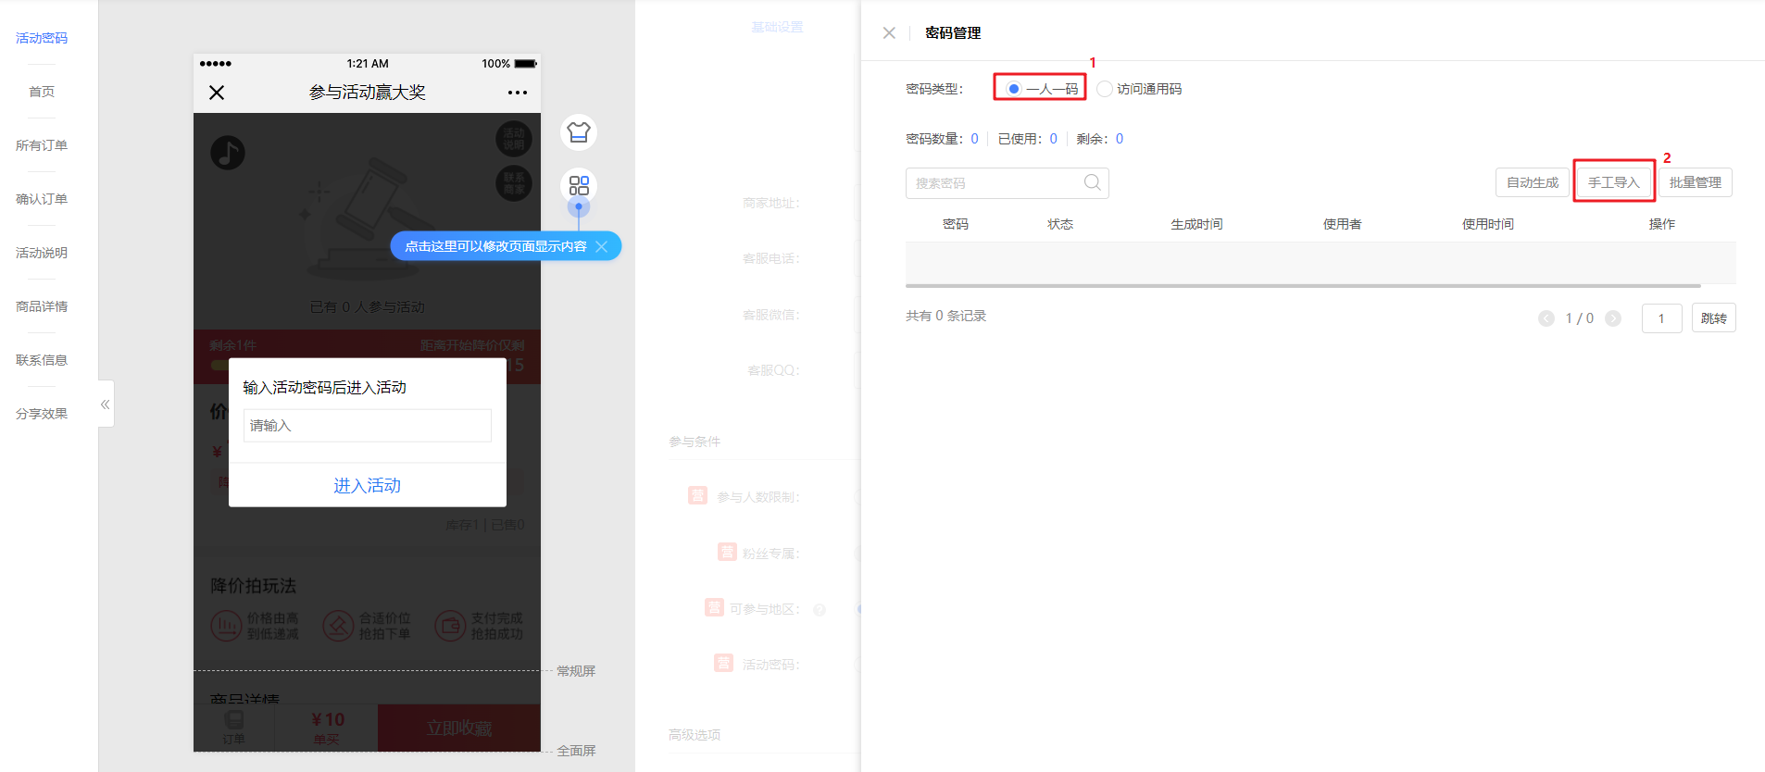
Task: Click the table horizontal scrollbar
Action: click(1303, 286)
